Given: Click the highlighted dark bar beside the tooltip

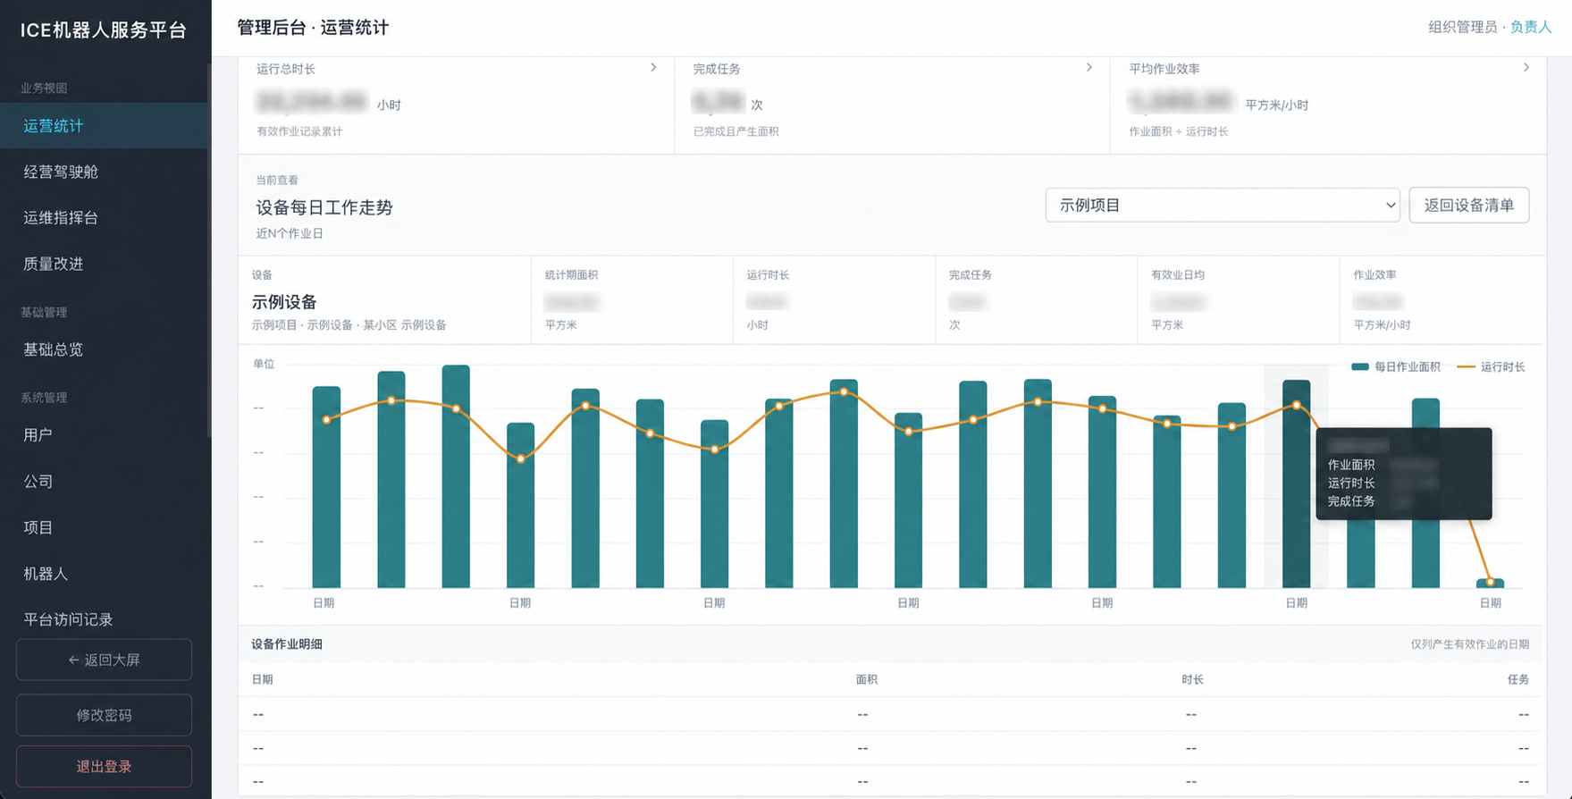Looking at the screenshot, I should pos(1296,484).
